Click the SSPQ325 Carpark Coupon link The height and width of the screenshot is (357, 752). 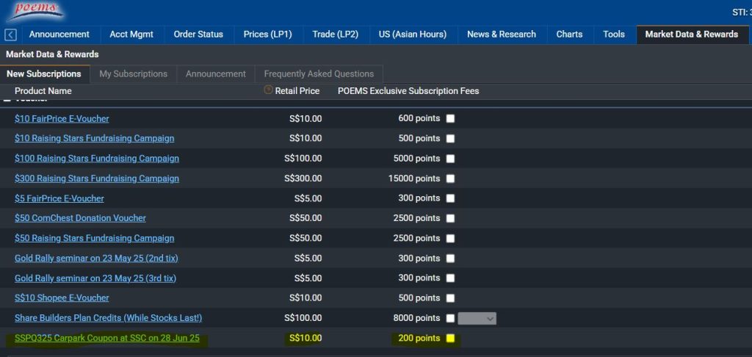106,339
